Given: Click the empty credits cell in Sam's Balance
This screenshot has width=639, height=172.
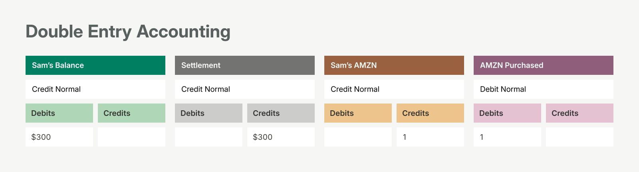Looking at the screenshot, I should (x=131, y=137).
